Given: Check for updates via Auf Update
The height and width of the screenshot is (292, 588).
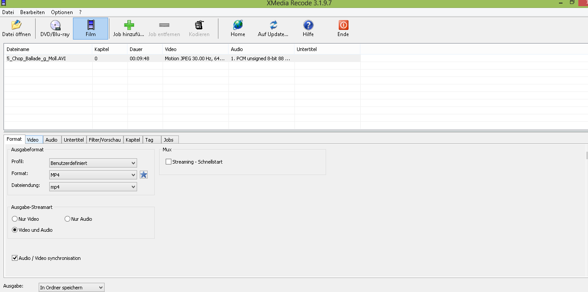Looking at the screenshot, I should [x=273, y=29].
